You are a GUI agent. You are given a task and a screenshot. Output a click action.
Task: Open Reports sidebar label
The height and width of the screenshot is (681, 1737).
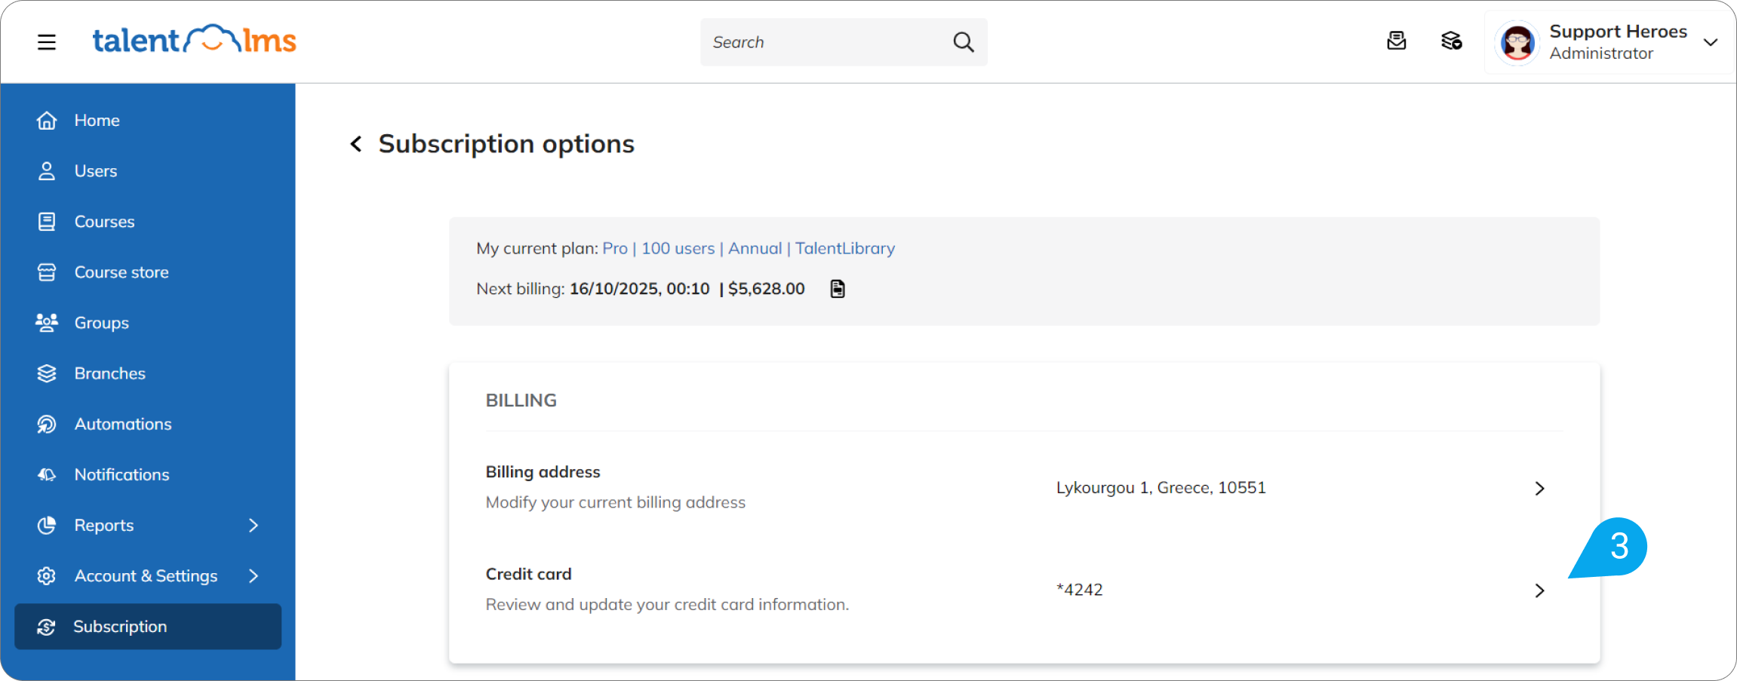(x=104, y=525)
